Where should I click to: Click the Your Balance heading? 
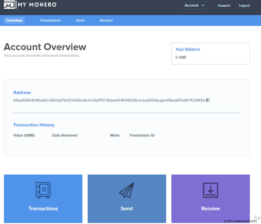click(x=188, y=49)
